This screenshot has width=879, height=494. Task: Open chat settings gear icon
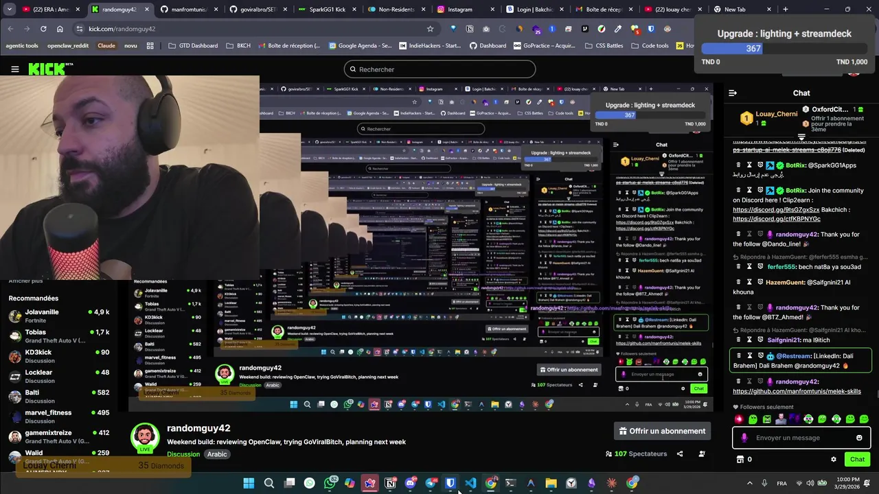tap(834, 460)
